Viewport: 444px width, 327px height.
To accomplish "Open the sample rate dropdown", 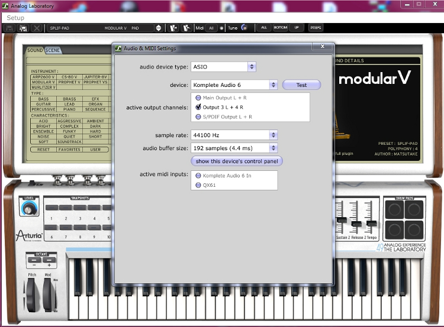I will pos(234,135).
